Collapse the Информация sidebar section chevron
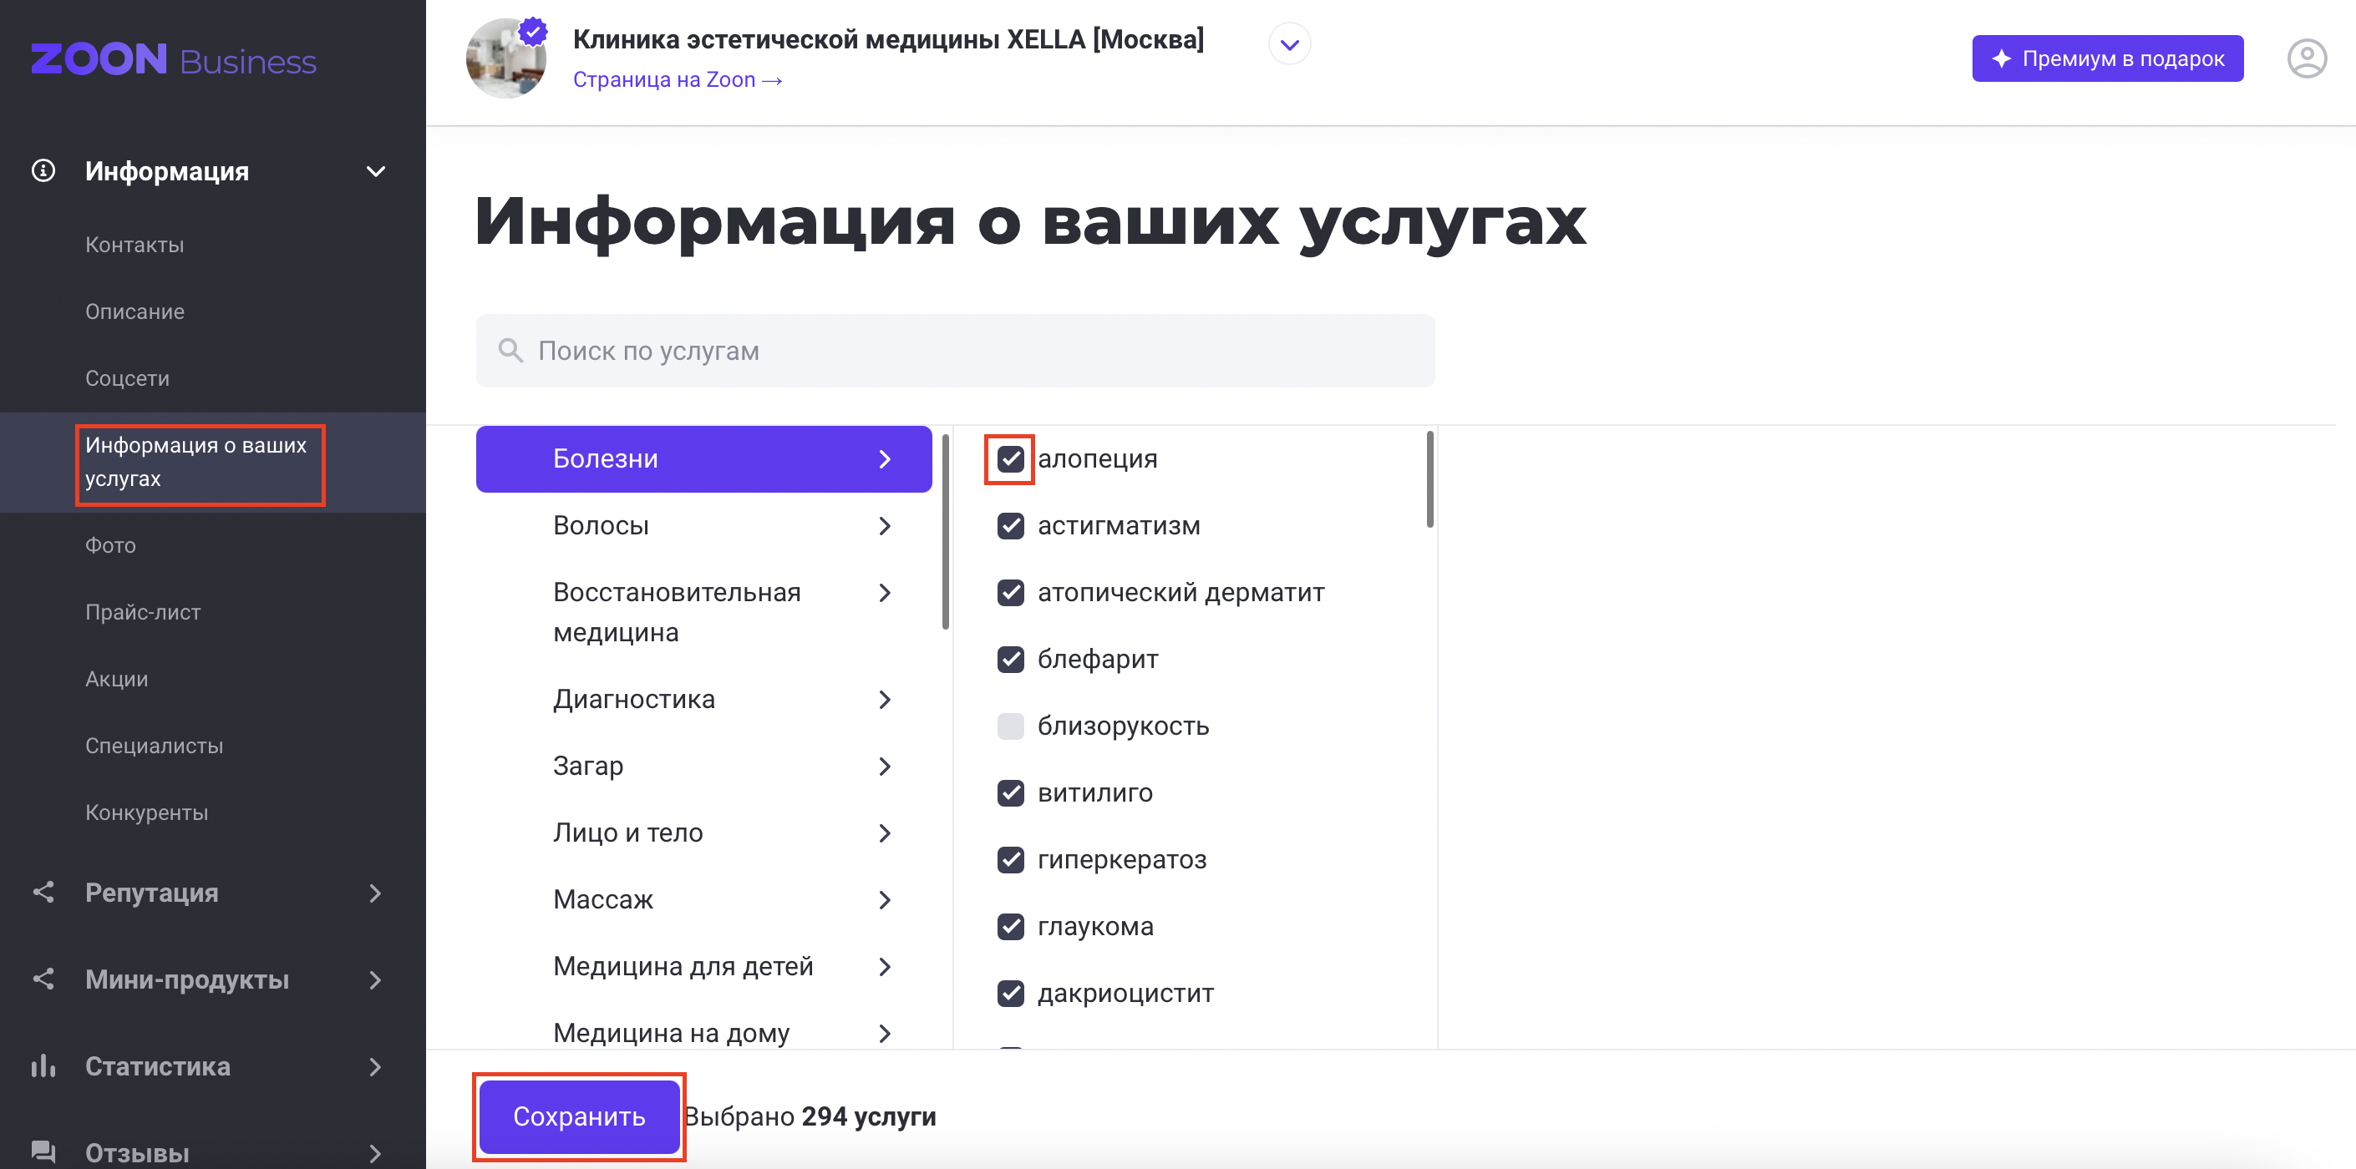The width and height of the screenshot is (2356, 1169). click(375, 171)
